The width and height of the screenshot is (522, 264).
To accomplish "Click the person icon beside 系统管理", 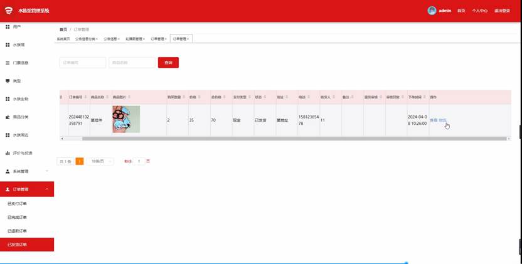I will coord(8,171).
